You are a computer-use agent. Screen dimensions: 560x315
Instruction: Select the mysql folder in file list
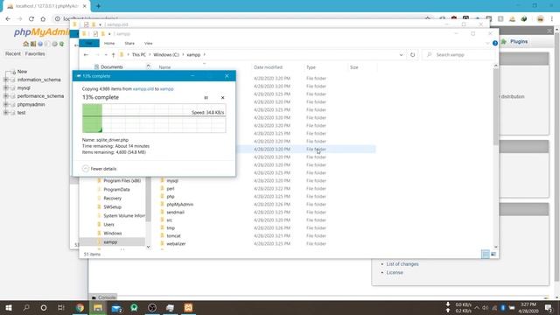[x=172, y=181]
